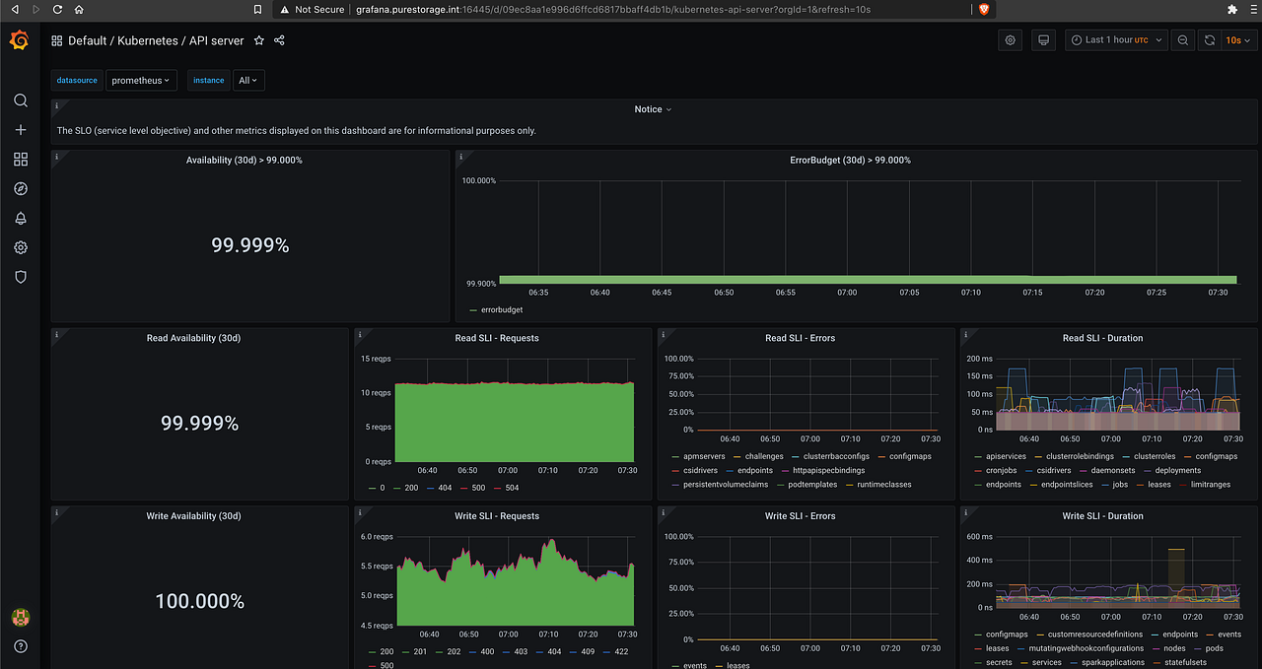1262x669 pixels.
Task: Open the prometheus datasource dropdown
Action: click(x=141, y=80)
